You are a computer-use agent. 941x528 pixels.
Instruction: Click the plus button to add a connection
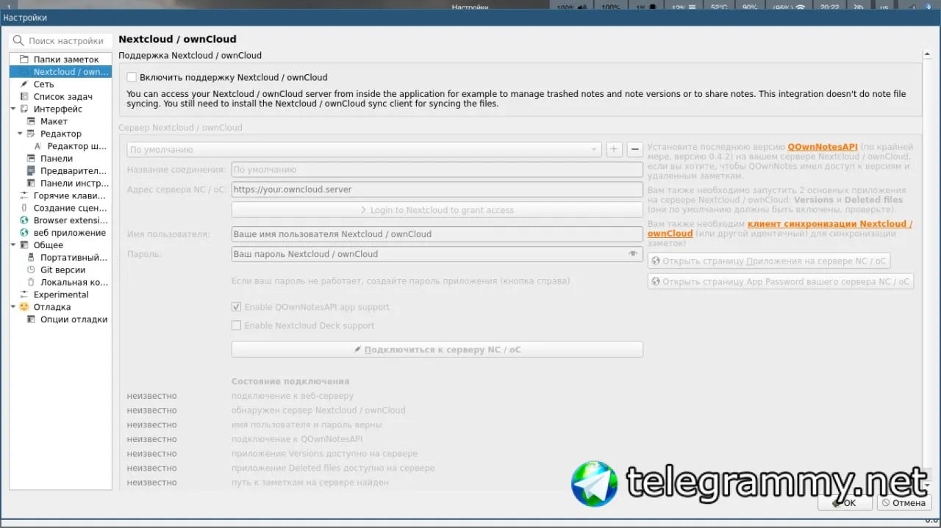click(615, 149)
